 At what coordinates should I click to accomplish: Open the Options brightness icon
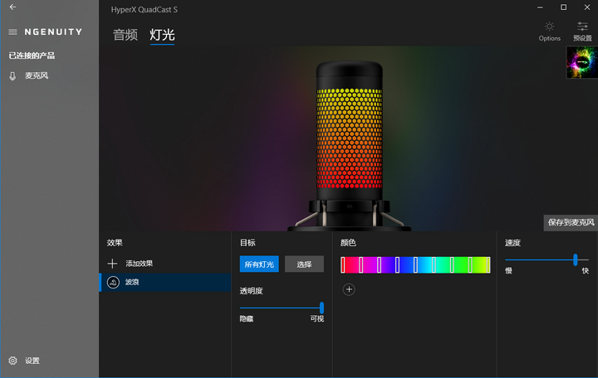tap(549, 31)
